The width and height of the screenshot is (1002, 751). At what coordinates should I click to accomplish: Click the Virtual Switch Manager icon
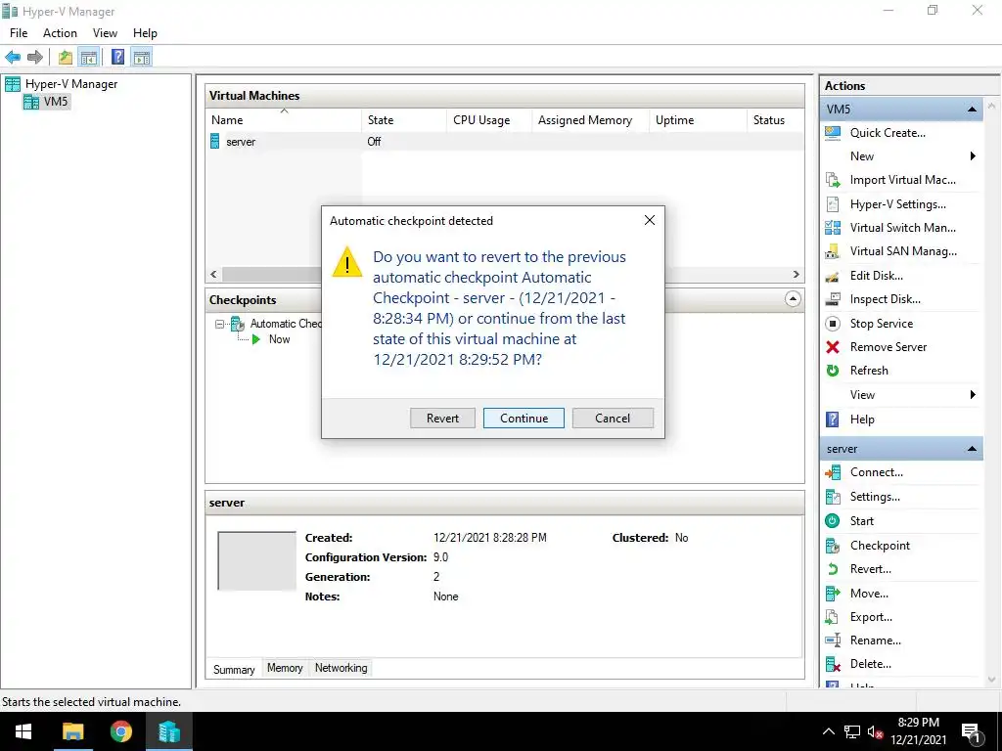833,228
